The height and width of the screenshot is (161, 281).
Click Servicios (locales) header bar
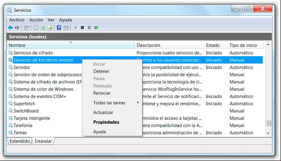tap(139, 37)
